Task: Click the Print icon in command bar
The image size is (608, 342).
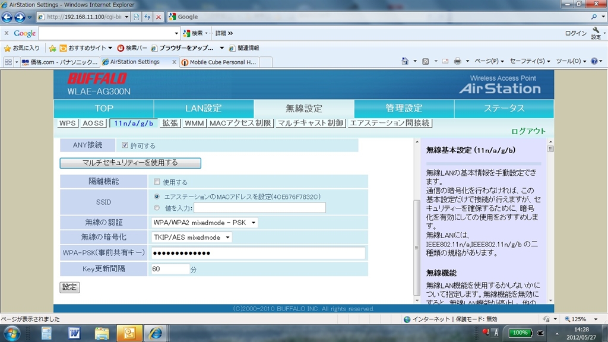Action: (458, 61)
